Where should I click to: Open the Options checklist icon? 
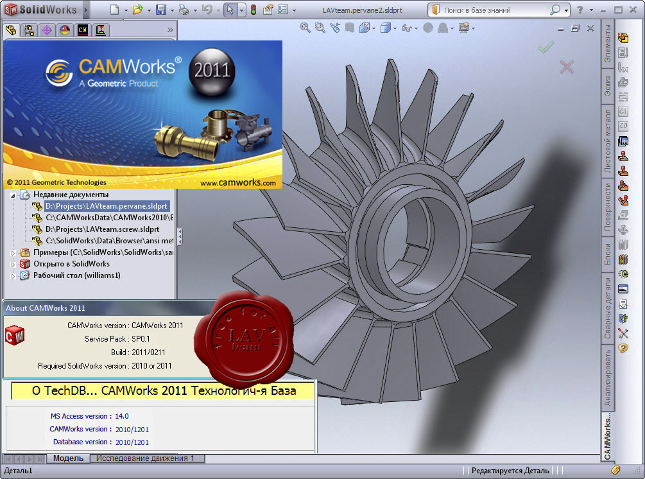pos(283,10)
